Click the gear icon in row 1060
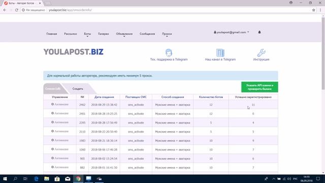The image size is (325, 183). pos(52,149)
